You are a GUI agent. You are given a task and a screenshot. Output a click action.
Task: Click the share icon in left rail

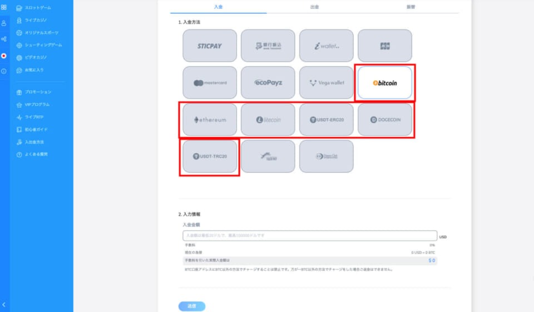[4, 39]
